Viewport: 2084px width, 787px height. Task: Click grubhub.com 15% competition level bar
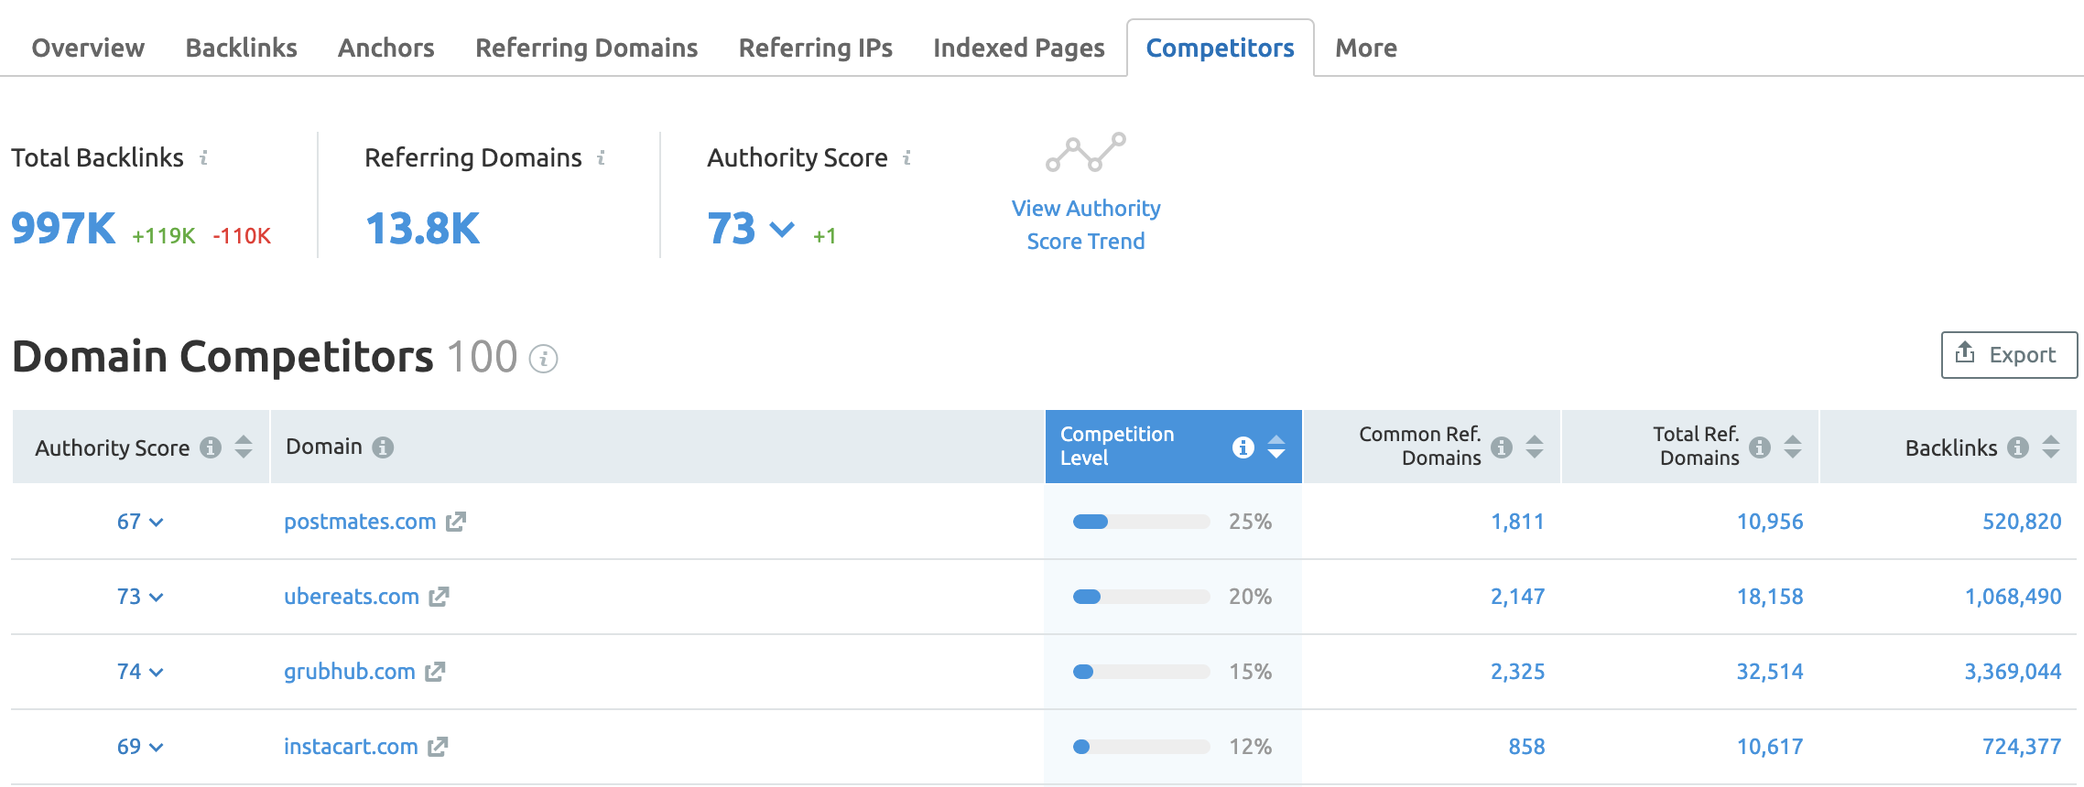(1141, 672)
